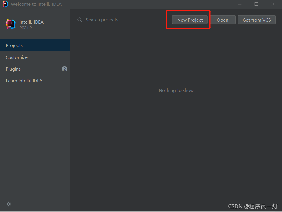Click the 'Nothing to show' text
The height and width of the screenshot is (212, 282).
(176, 90)
